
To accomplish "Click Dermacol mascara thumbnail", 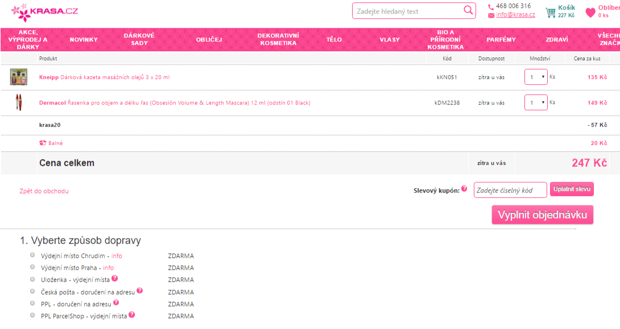I will point(19,102).
